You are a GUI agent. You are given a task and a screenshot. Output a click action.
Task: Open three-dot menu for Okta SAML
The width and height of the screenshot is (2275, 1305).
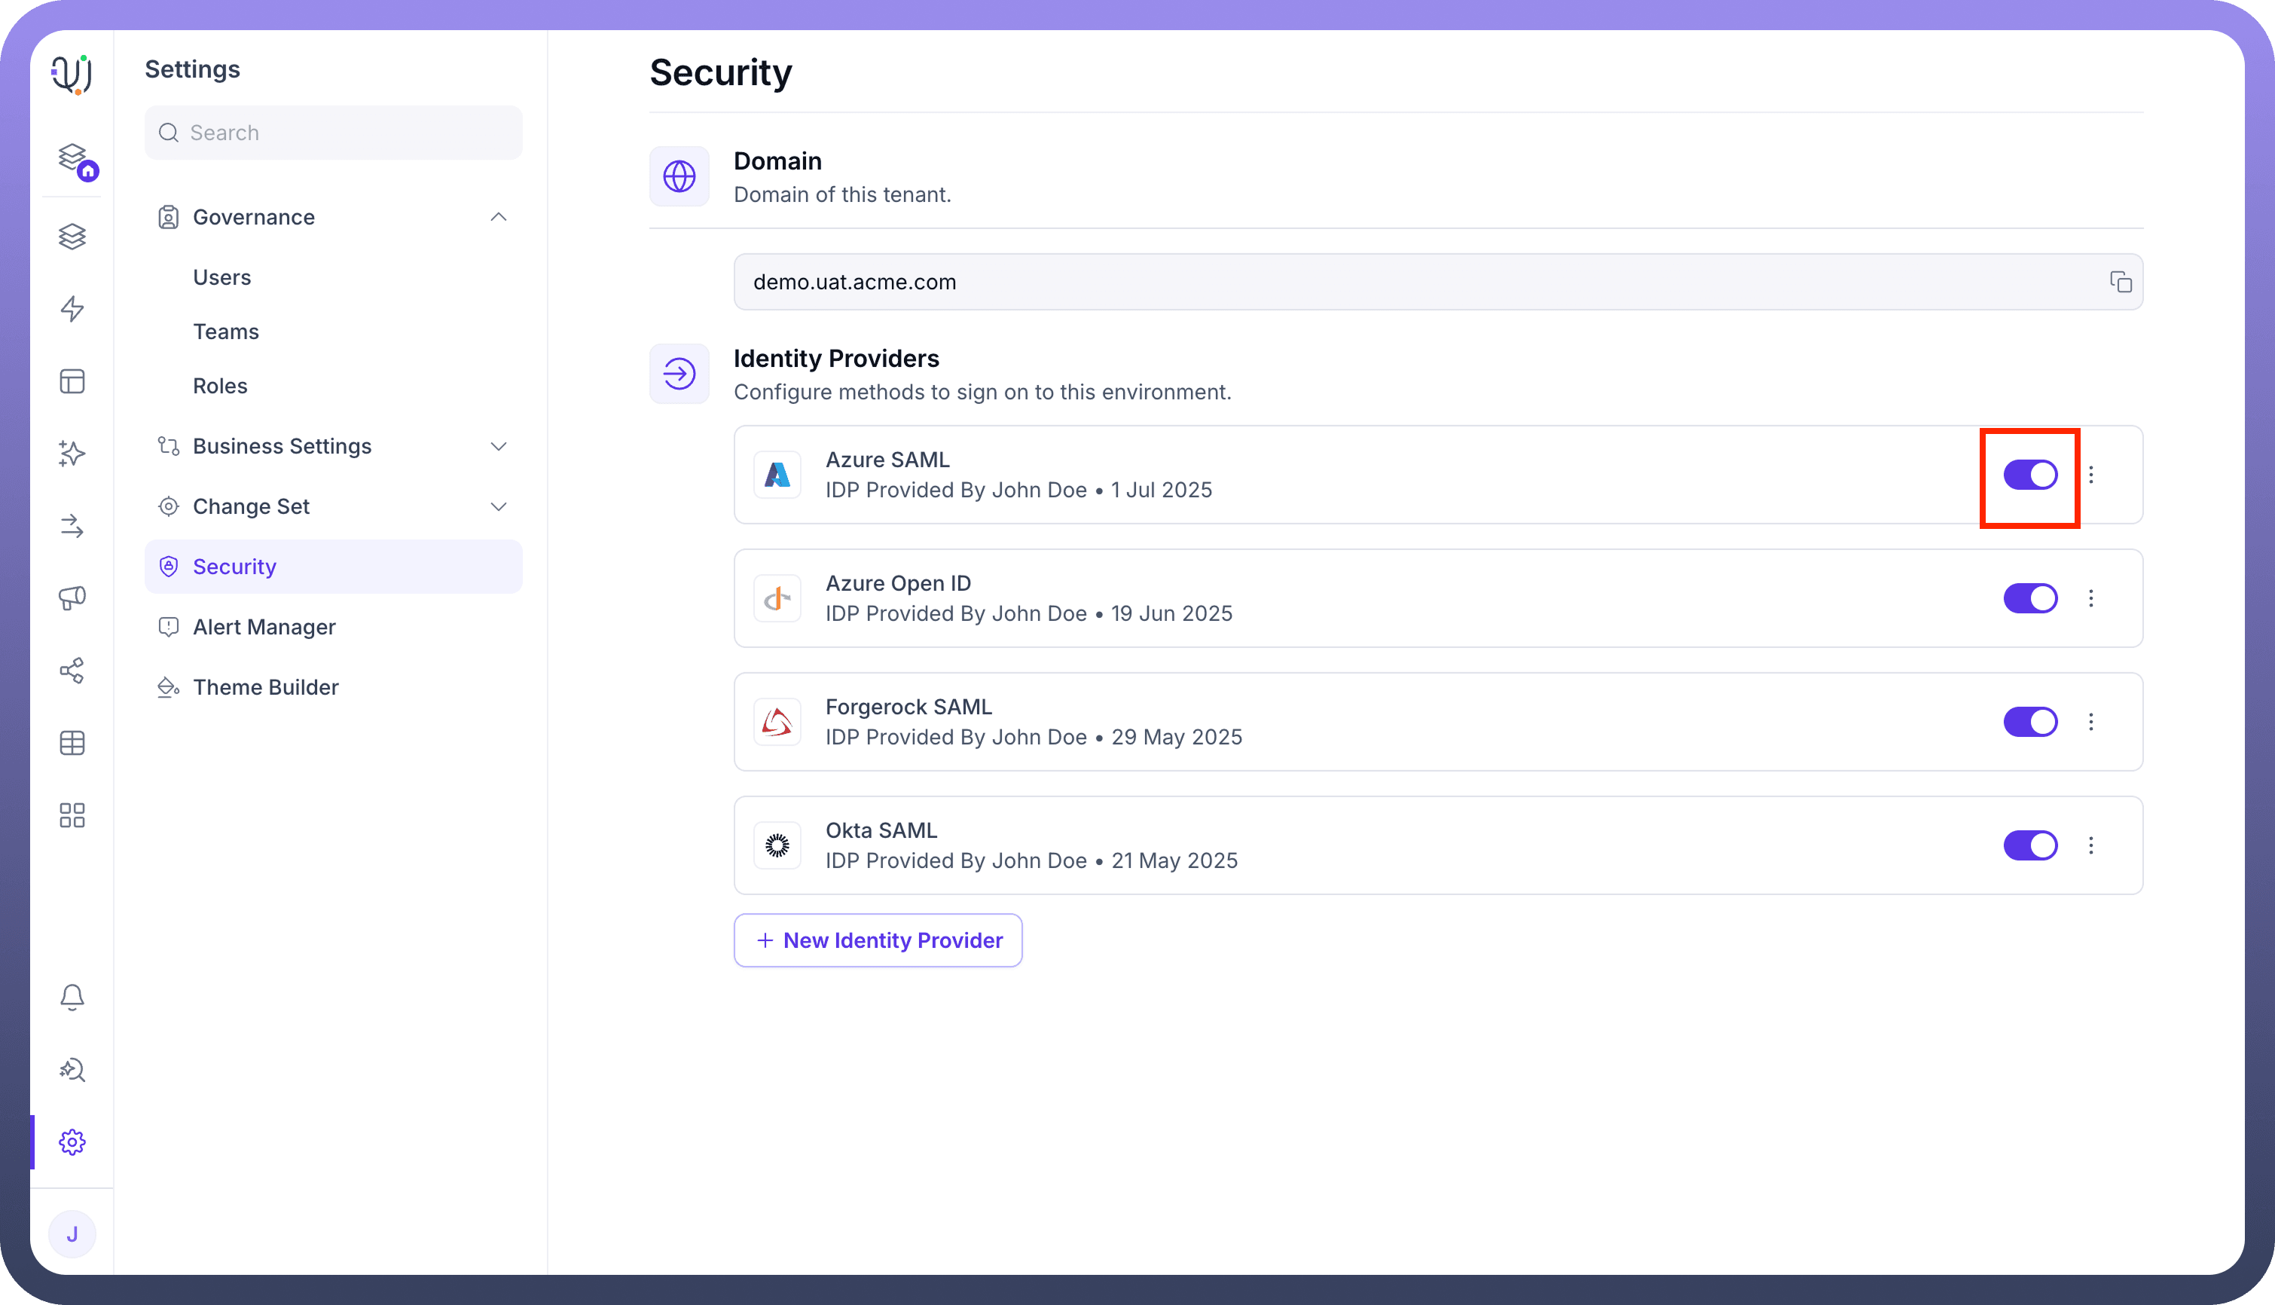click(2090, 845)
